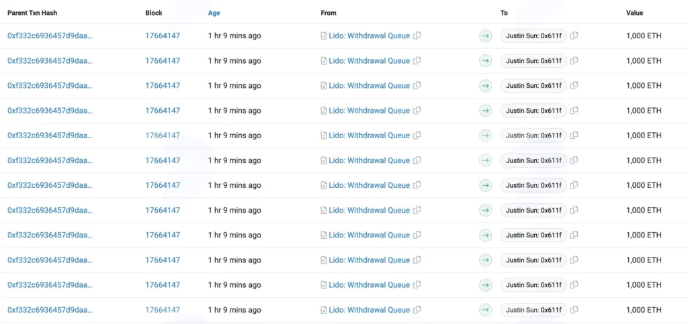The image size is (688, 324).
Task: Open the last row's parent txn hash link
Action: [50, 310]
